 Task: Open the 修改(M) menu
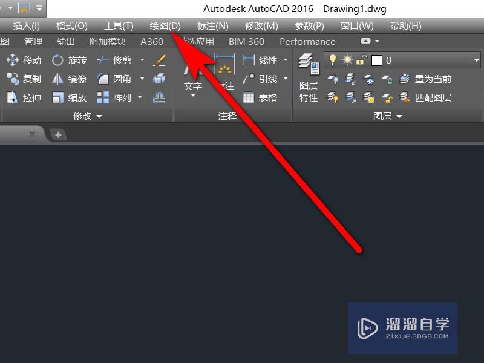pyautogui.click(x=261, y=26)
